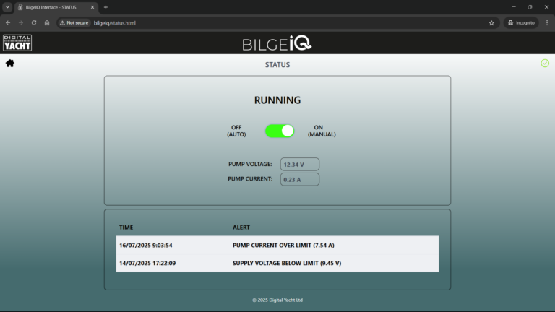Click the green checkmark status icon
The width and height of the screenshot is (555, 312).
(x=545, y=64)
